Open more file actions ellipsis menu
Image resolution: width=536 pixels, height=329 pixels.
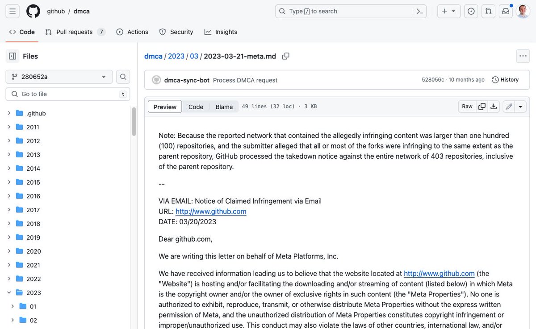(x=523, y=56)
